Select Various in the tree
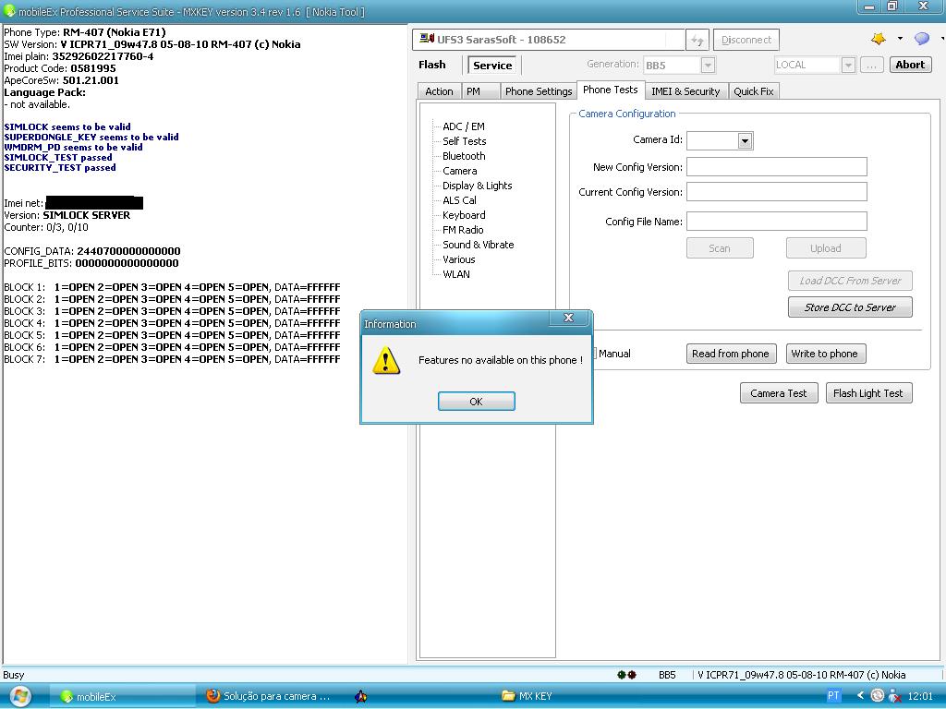 point(458,259)
